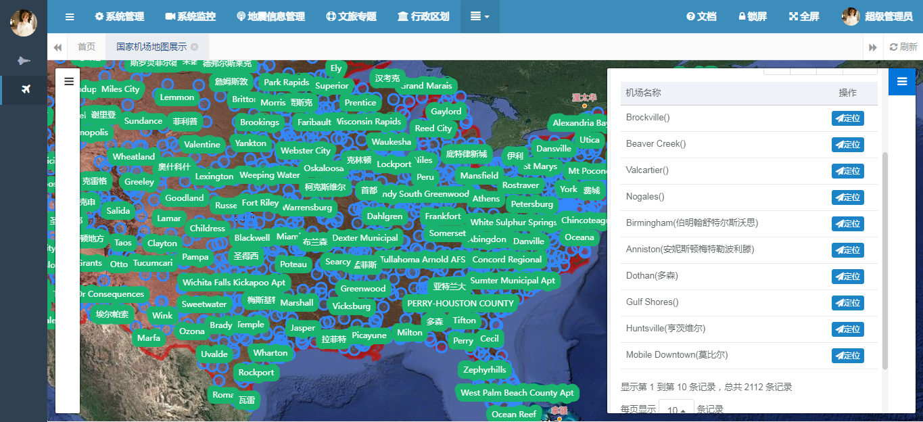Click the tab bar back double-arrow icon
Screen dimensions: 923x422
pos(57,47)
